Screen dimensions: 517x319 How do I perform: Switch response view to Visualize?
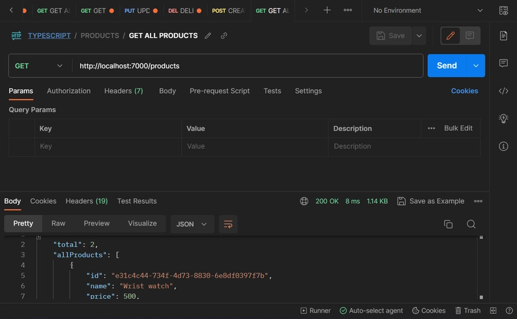[x=142, y=224]
